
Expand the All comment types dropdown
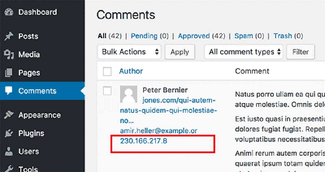244,52
